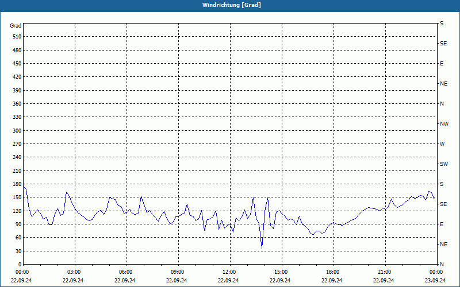
Task: Click the 09:00 x-axis time label
Action: (178, 272)
